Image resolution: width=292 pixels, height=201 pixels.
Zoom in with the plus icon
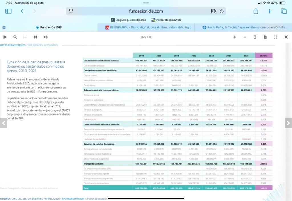(x=235, y=37)
